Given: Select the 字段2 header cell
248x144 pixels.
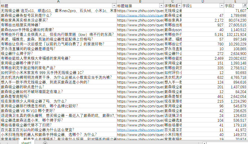Looking at the screenshot, I should click(235, 6).
